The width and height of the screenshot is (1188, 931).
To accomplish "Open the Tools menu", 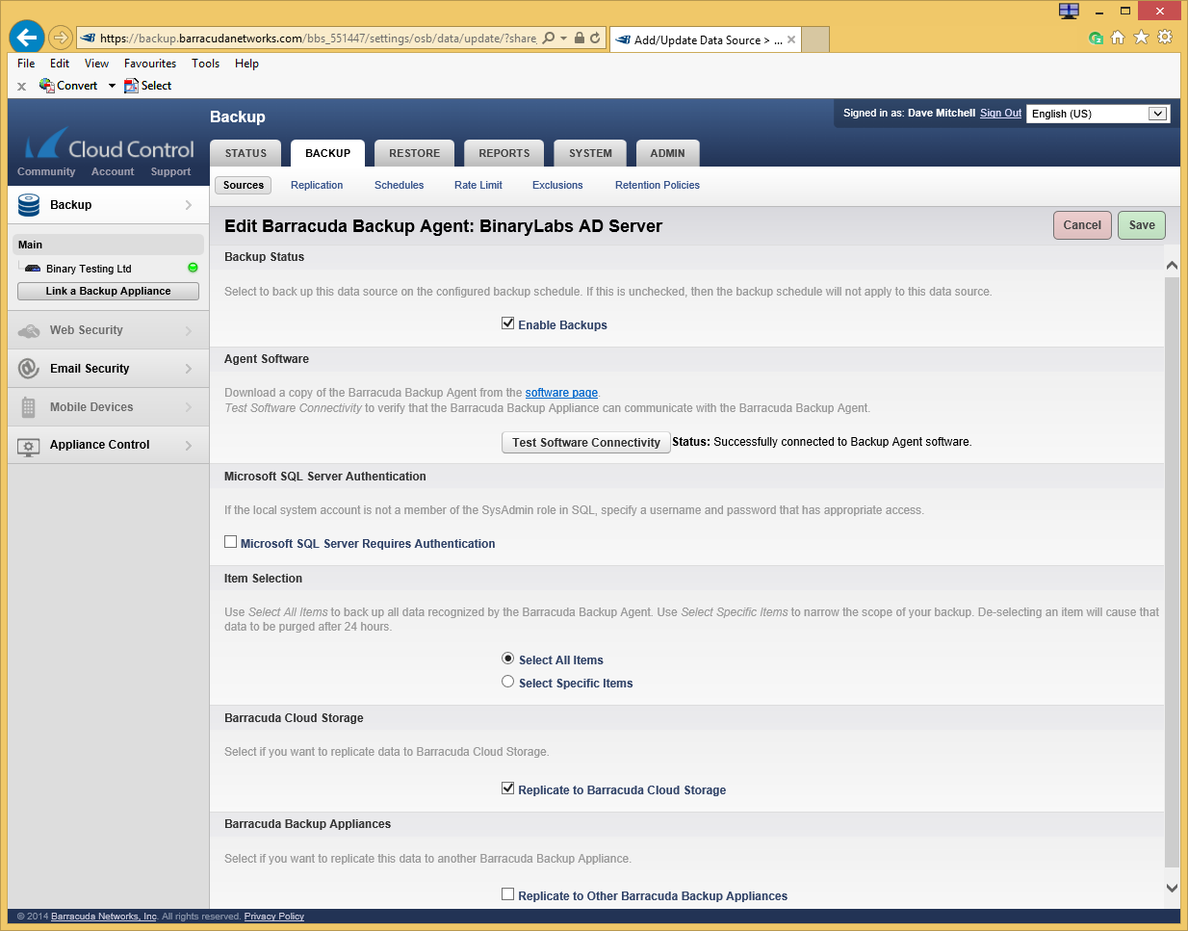I will pyautogui.click(x=205, y=64).
